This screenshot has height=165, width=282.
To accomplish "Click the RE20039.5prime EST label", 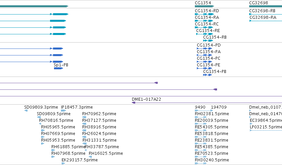I will [x=211, y=120].
